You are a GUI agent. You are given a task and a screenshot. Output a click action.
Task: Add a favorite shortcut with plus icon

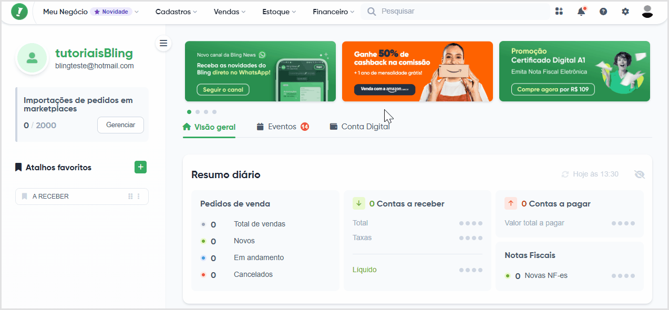click(x=140, y=167)
